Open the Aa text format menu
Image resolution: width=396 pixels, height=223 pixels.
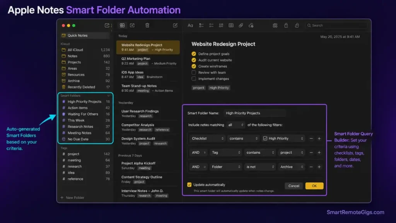coord(190,26)
